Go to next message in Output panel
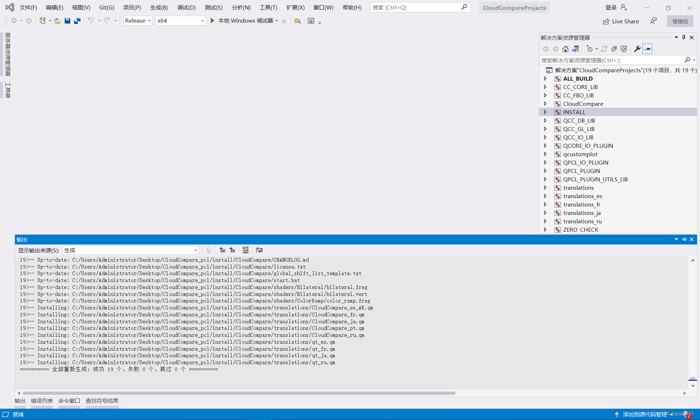The height and width of the screenshot is (420, 700). coord(232,250)
